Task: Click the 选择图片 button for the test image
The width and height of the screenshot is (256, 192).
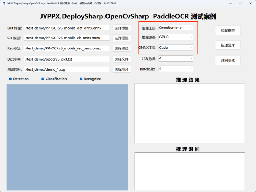Action: pyautogui.click(x=121, y=69)
